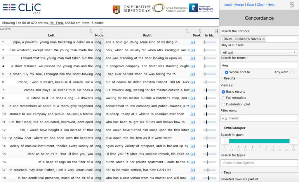Image resolution: width=299 pixels, height=182 pixels.
Task: Select the Whole phrase radio button
Action: [x=227, y=72]
